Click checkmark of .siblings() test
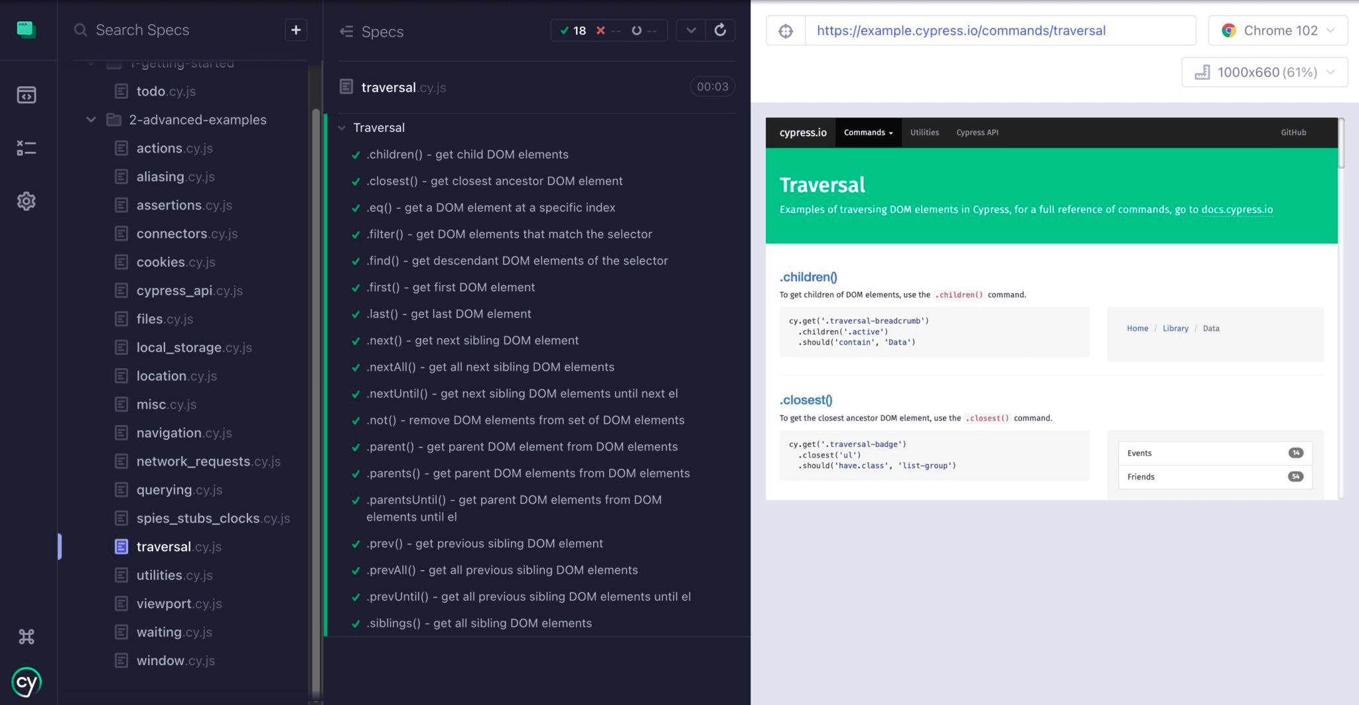Image resolution: width=1359 pixels, height=705 pixels. 356,624
